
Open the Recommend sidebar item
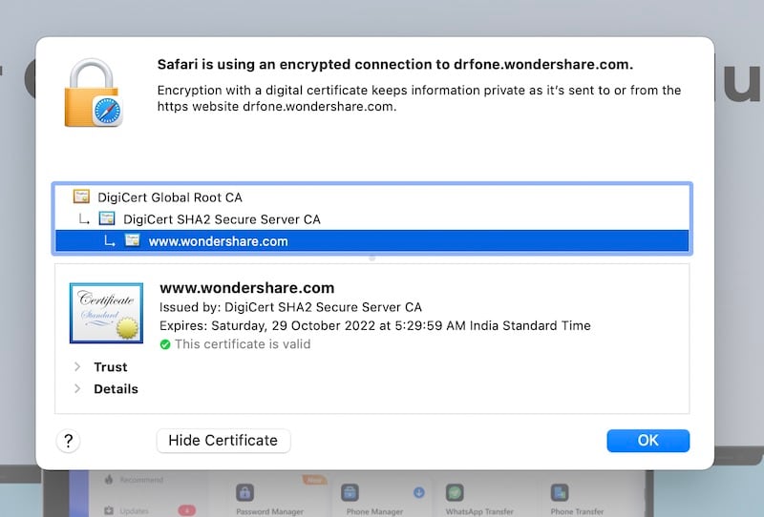(x=140, y=480)
